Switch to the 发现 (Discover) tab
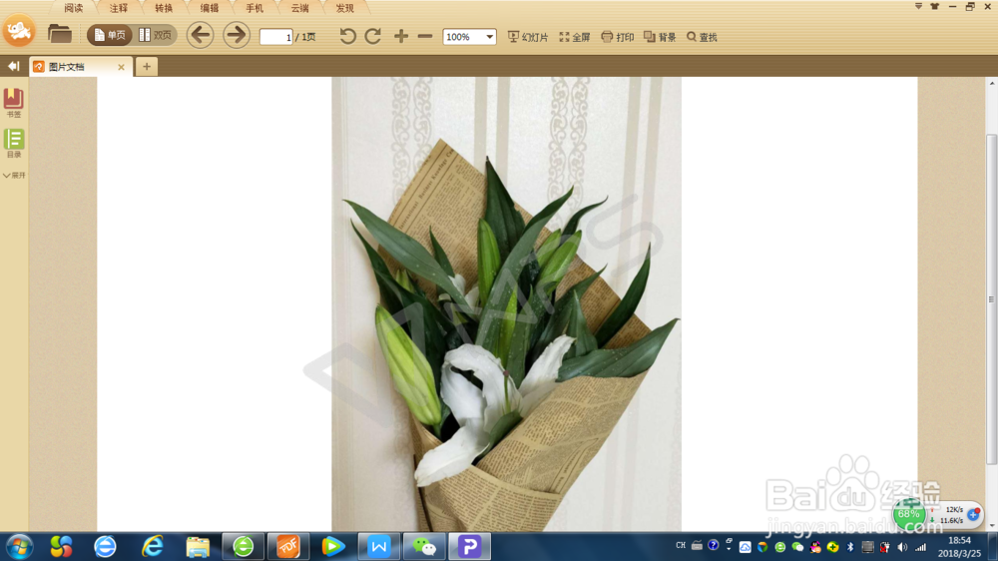998x561 pixels. tap(345, 8)
